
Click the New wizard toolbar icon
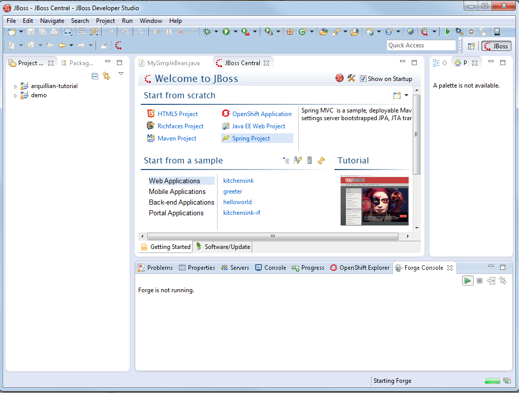tap(12, 32)
